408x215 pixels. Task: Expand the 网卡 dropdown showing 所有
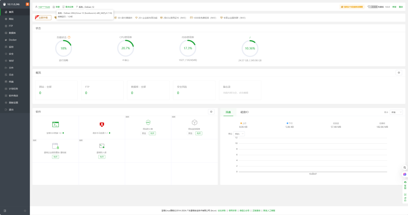click(396, 112)
